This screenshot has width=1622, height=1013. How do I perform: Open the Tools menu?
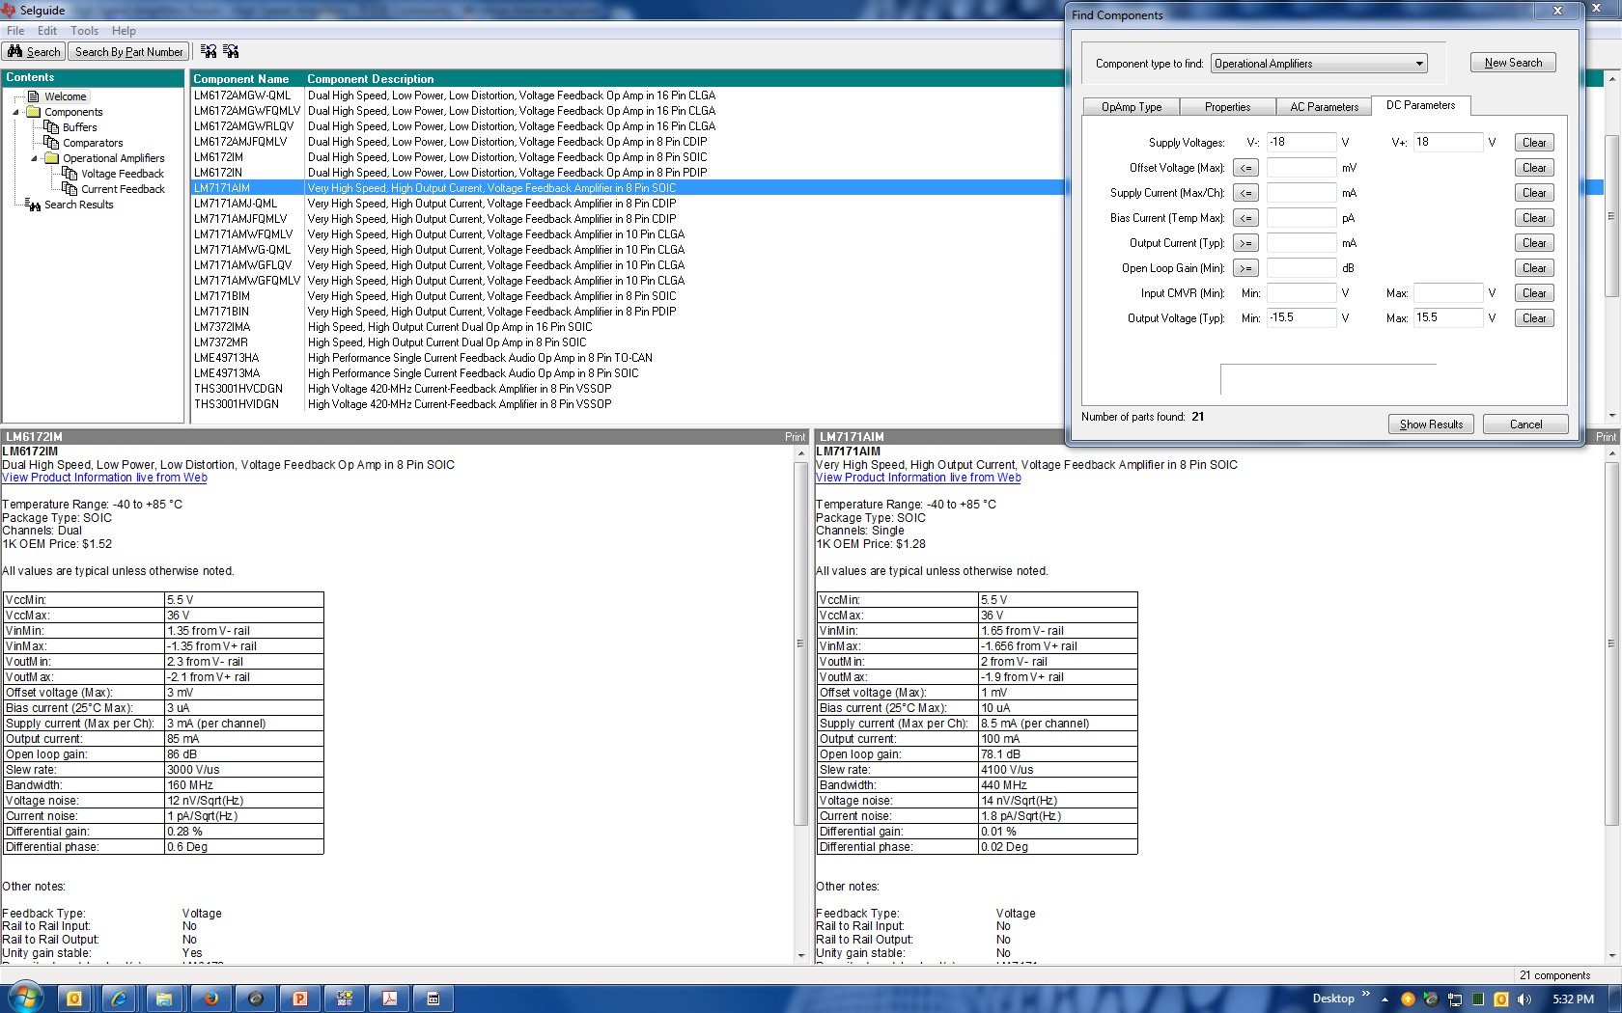click(84, 31)
